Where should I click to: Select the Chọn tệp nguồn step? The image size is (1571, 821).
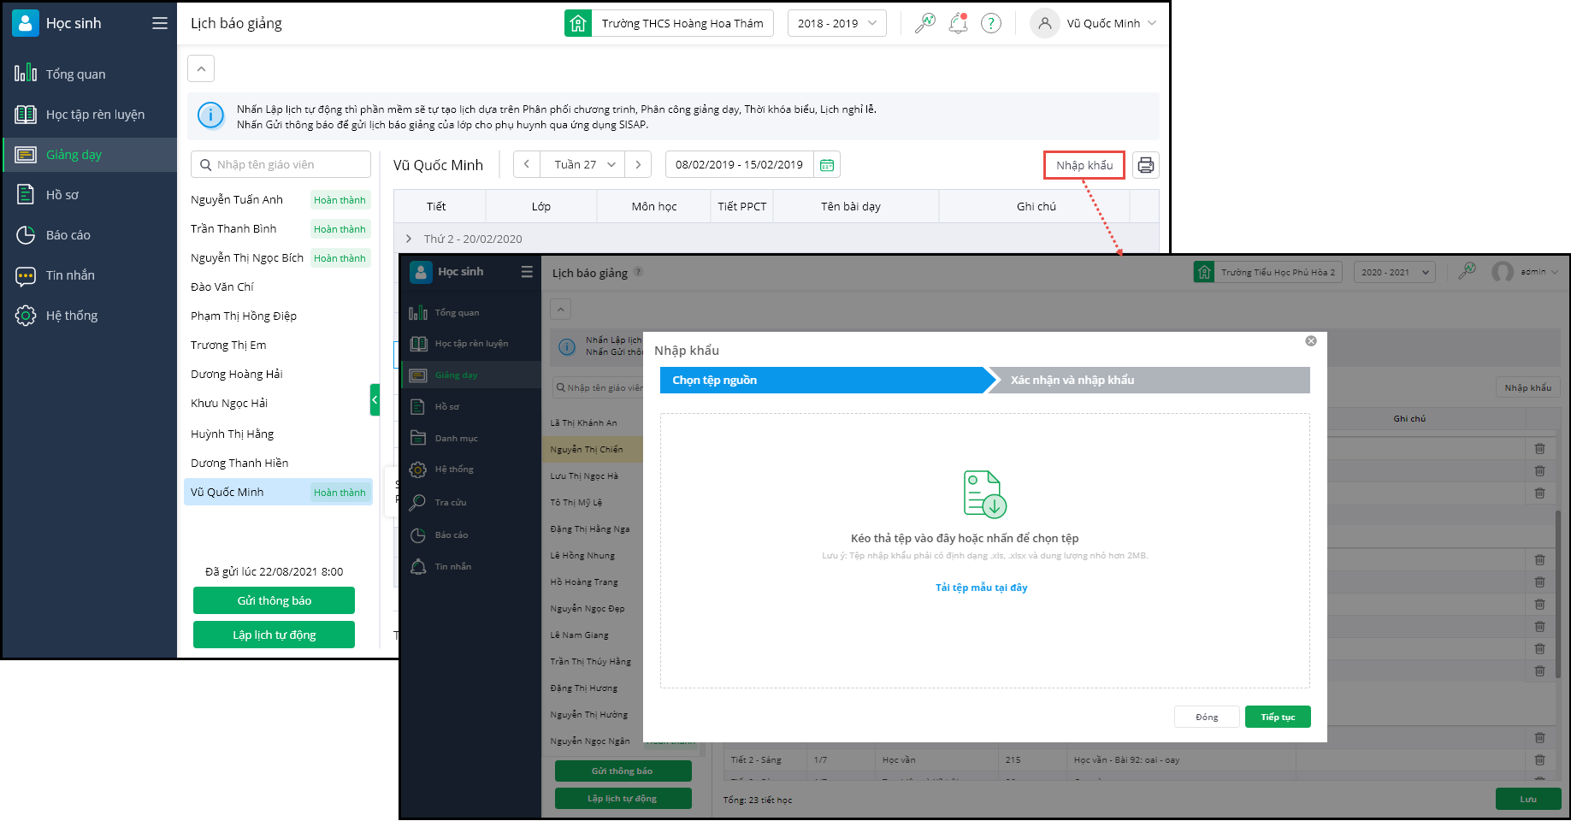(823, 380)
